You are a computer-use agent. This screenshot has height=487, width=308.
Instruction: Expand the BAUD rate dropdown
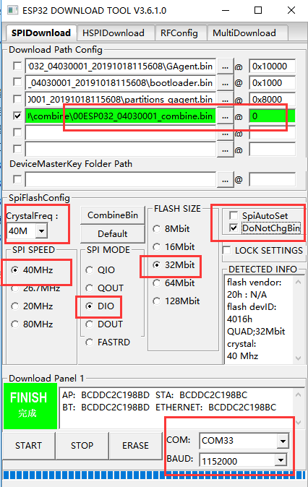click(281, 460)
